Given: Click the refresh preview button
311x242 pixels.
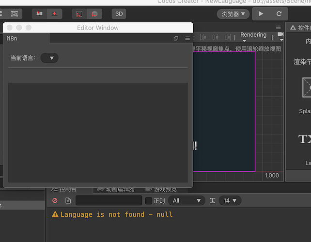Looking at the screenshot, I should pos(279,14).
